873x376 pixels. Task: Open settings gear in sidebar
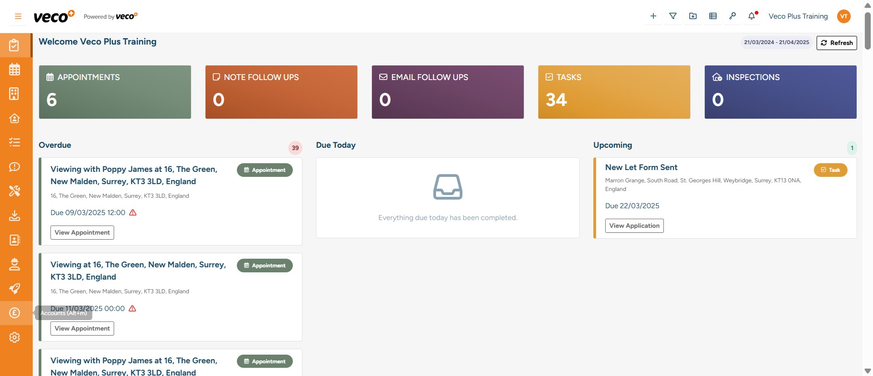tap(15, 337)
